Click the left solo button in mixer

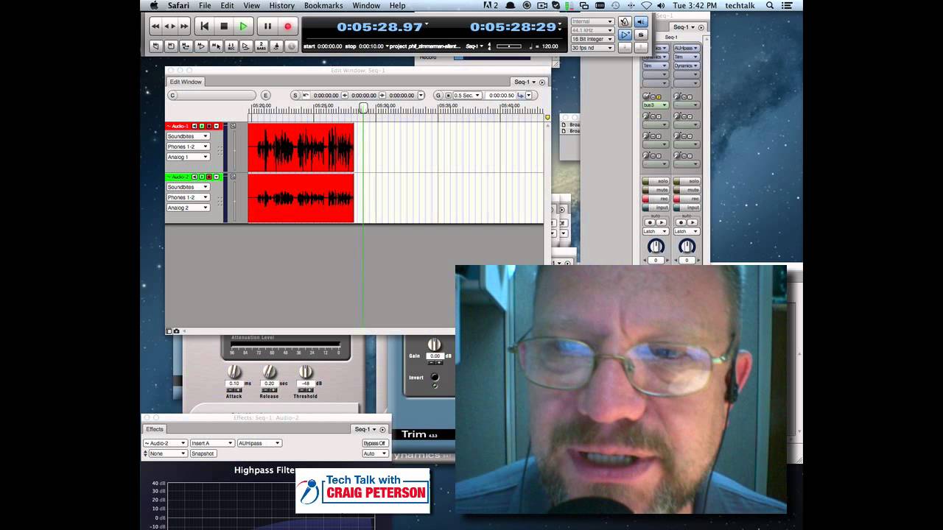(656, 181)
